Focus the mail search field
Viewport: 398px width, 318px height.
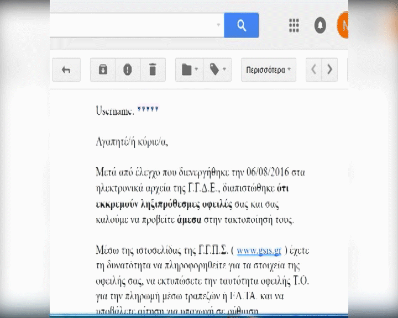coord(133,25)
